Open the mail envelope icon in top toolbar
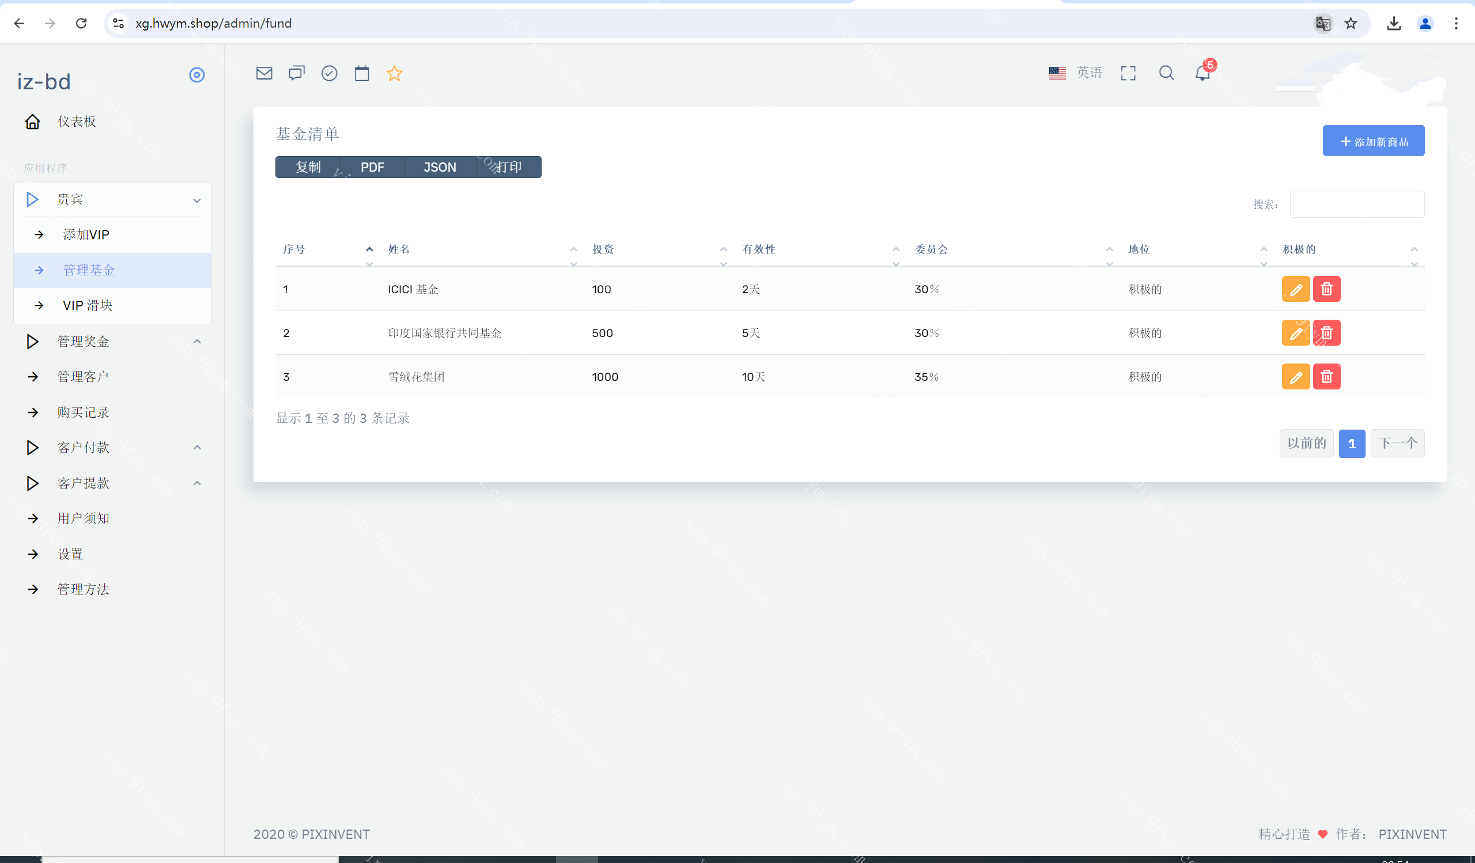Image resolution: width=1475 pixels, height=863 pixels. [264, 73]
